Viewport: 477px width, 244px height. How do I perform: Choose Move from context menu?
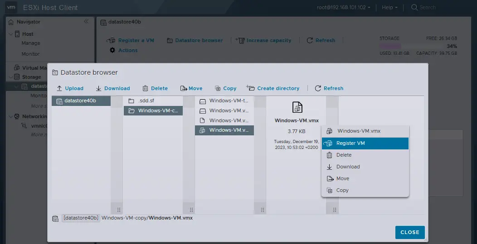coord(365,179)
